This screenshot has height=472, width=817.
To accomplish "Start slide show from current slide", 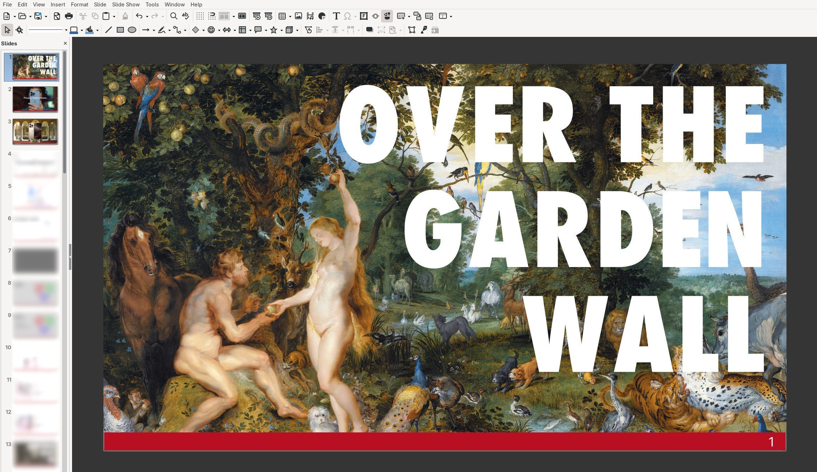I will pyautogui.click(x=268, y=16).
